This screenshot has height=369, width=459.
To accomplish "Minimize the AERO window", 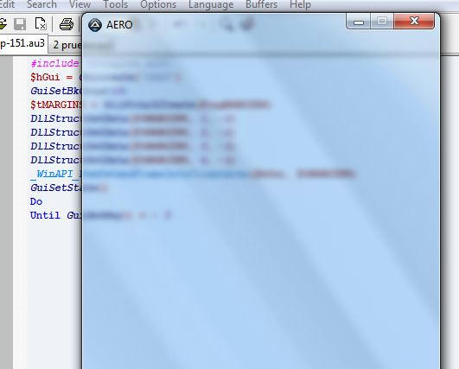I will point(359,22).
